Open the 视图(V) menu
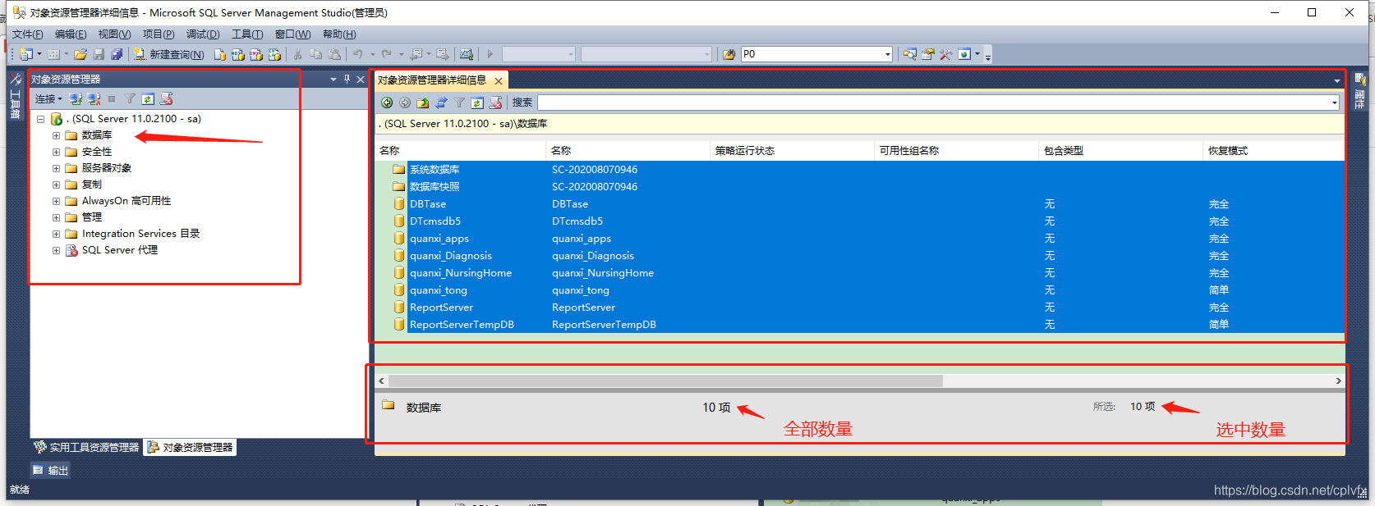Image resolution: width=1375 pixels, height=506 pixels. (114, 34)
